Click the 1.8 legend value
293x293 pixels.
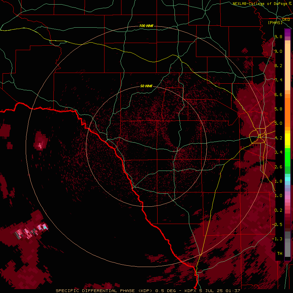(x=278, y=181)
